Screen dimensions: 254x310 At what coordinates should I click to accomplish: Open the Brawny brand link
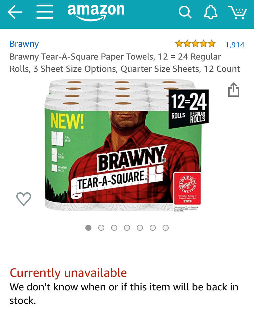(24, 44)
